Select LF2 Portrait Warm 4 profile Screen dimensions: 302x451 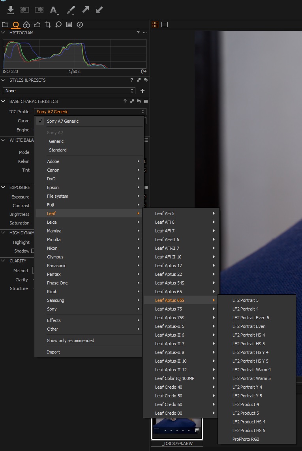(x=251, y=370)
